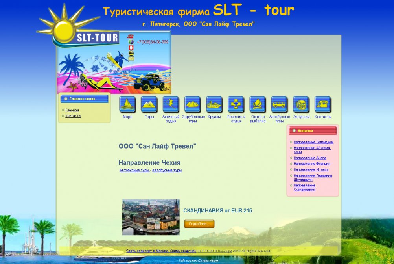Follow the Направление Франция link

[312, 164]
